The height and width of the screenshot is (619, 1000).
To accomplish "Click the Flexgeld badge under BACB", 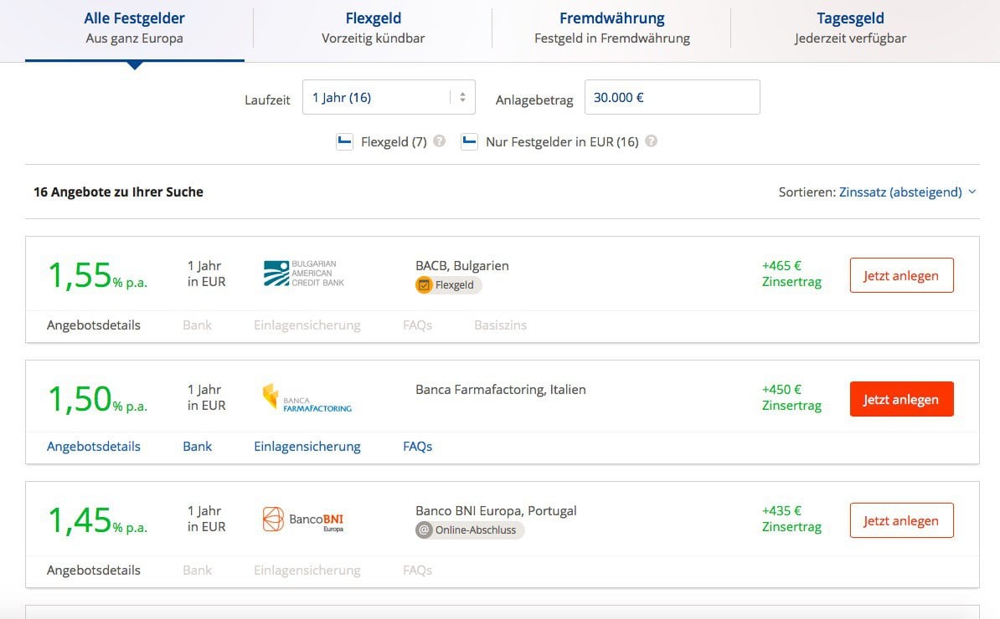I will (x=448, y=284).
